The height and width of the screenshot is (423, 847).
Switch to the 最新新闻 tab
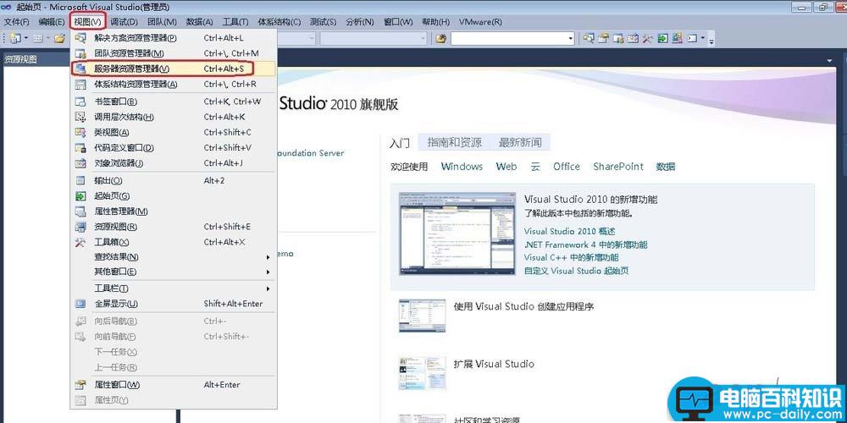[x=520, y=142]
